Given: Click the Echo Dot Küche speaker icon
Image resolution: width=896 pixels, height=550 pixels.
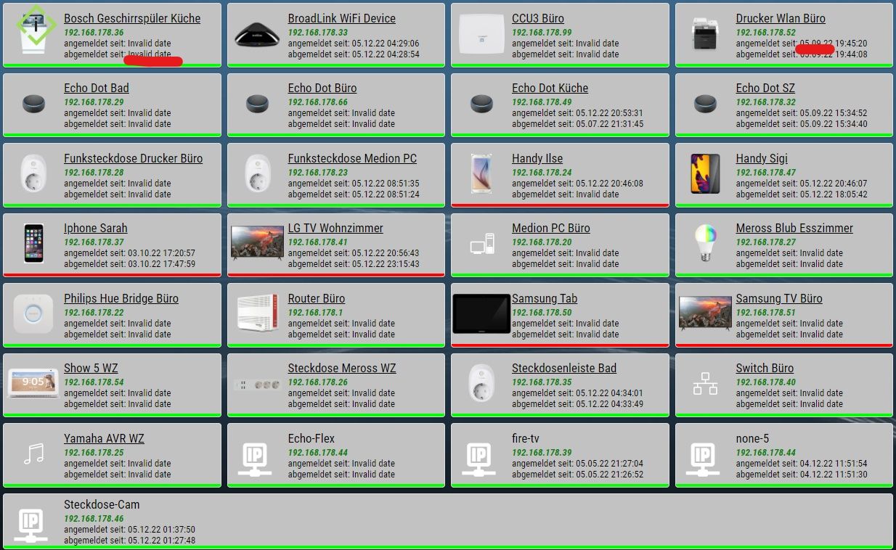Looking at the screenshot, I should 481,104.
